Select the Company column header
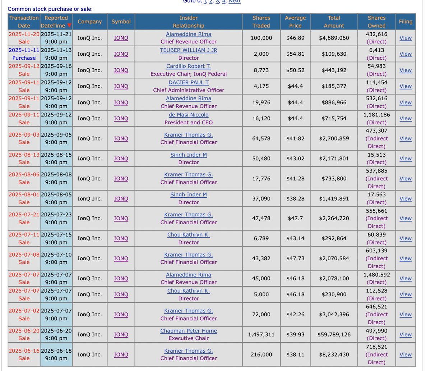The width and height of the screenshot is (431, 371). (x=90, y=22)
